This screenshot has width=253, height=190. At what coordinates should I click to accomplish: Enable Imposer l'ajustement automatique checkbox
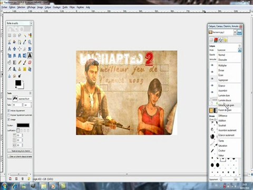pos(9,115)
